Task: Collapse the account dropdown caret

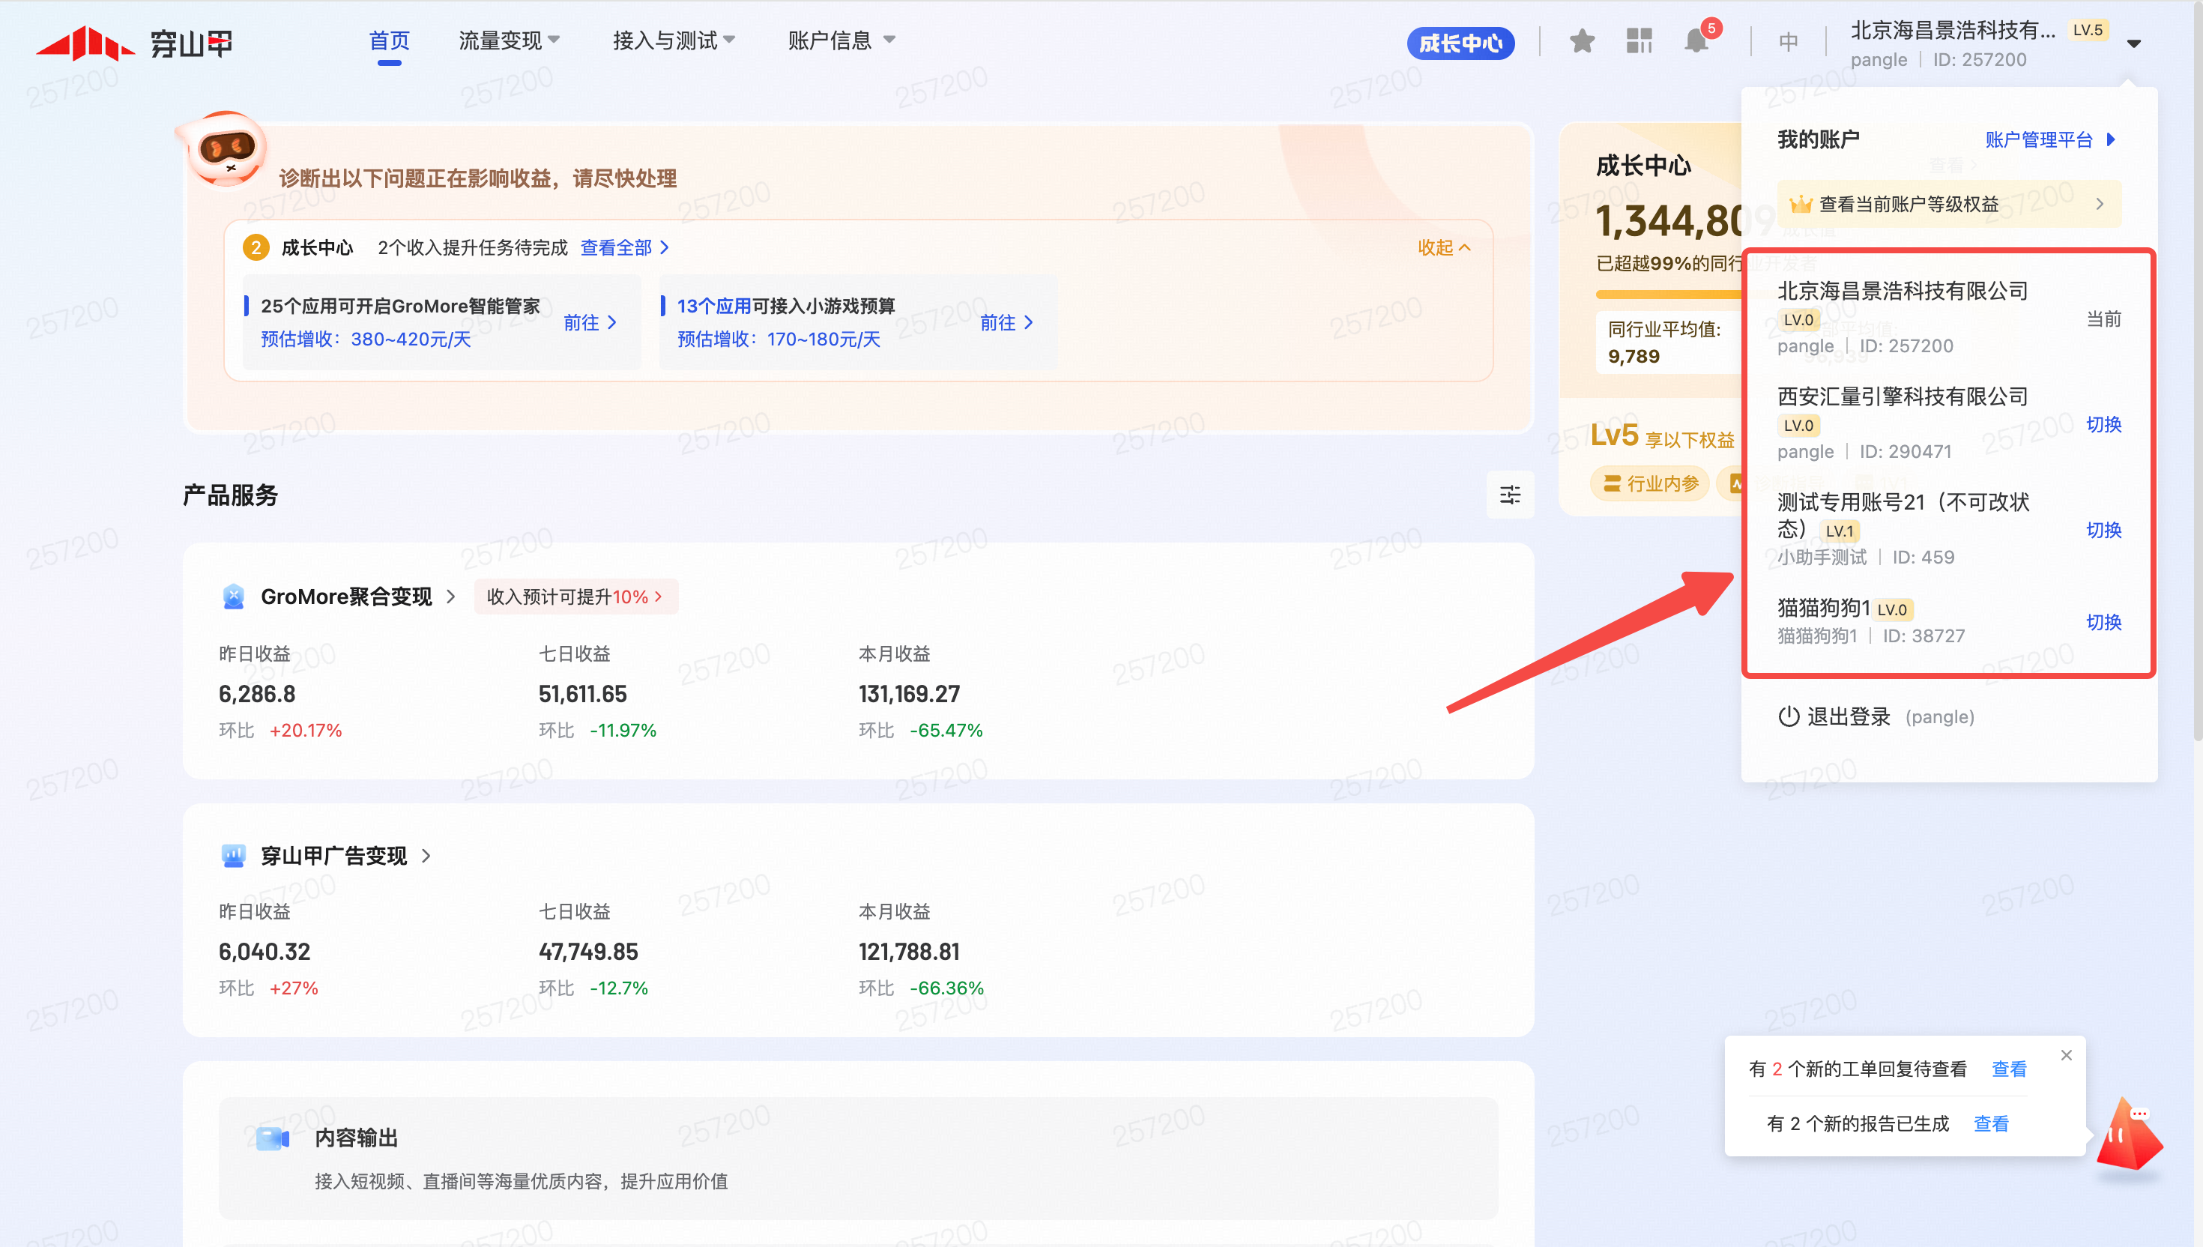Action: coord(2133,43)
